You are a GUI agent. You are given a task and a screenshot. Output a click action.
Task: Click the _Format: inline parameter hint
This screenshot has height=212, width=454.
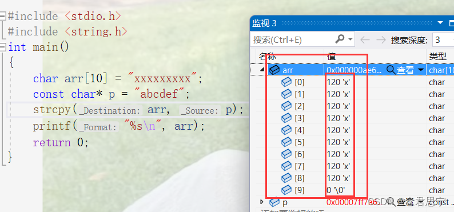(98, 127)
